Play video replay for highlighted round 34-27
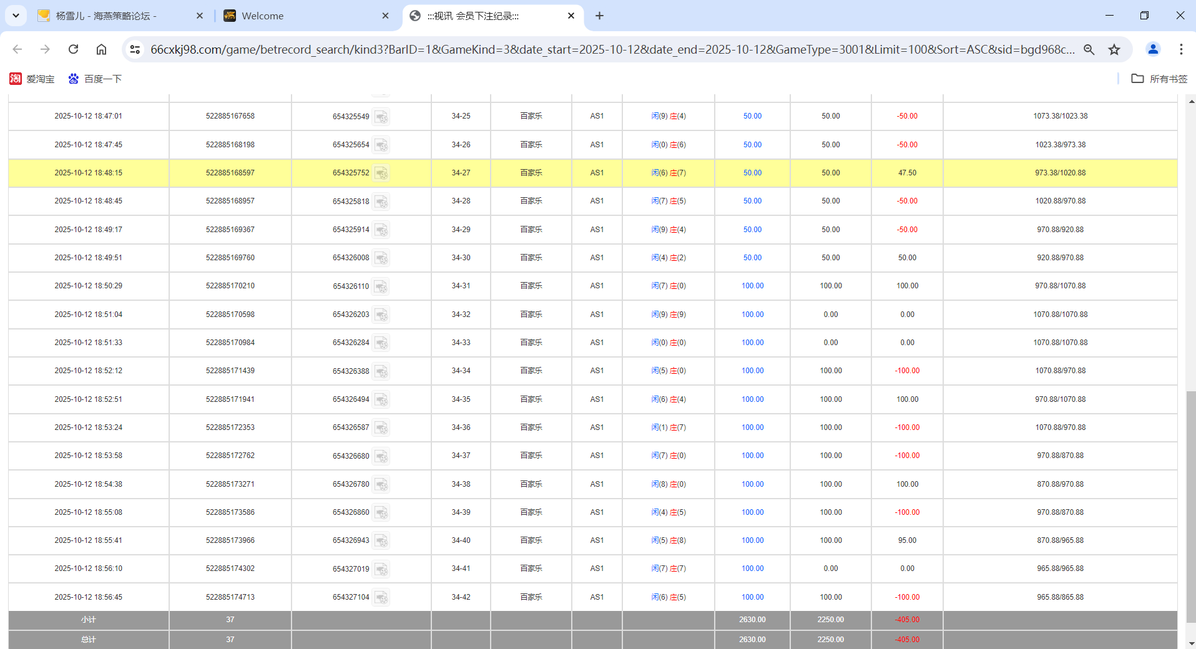 tap(382, 173)
